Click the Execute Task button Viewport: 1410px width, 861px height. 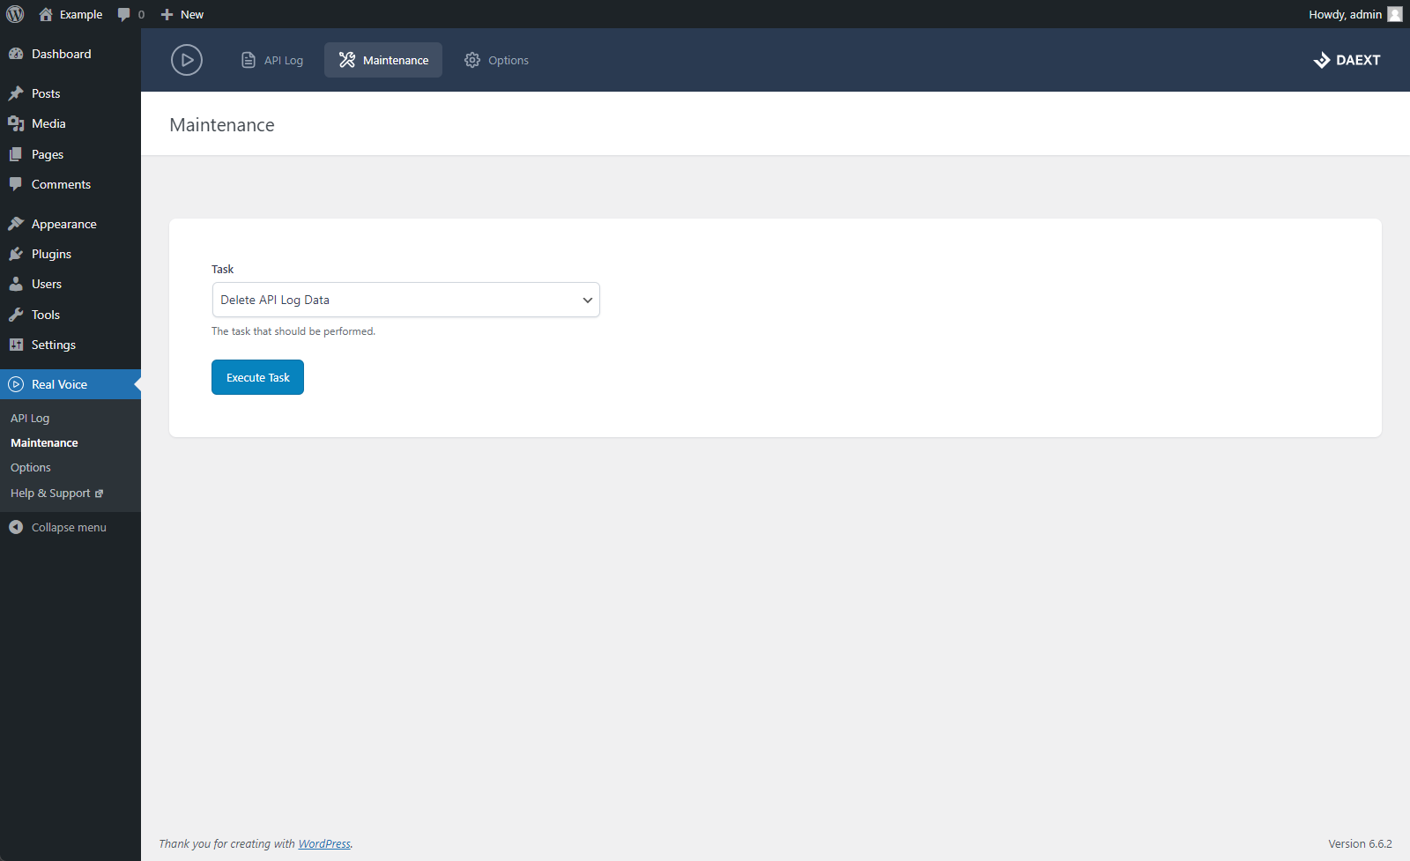pyautogui.click(x=257, y=377)
